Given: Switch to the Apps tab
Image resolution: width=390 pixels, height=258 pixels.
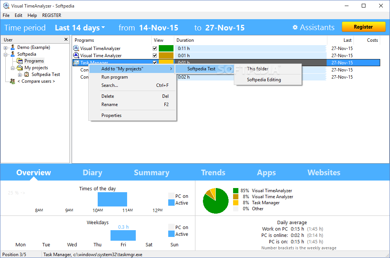Looking at the screenshot, I should 266,172.
